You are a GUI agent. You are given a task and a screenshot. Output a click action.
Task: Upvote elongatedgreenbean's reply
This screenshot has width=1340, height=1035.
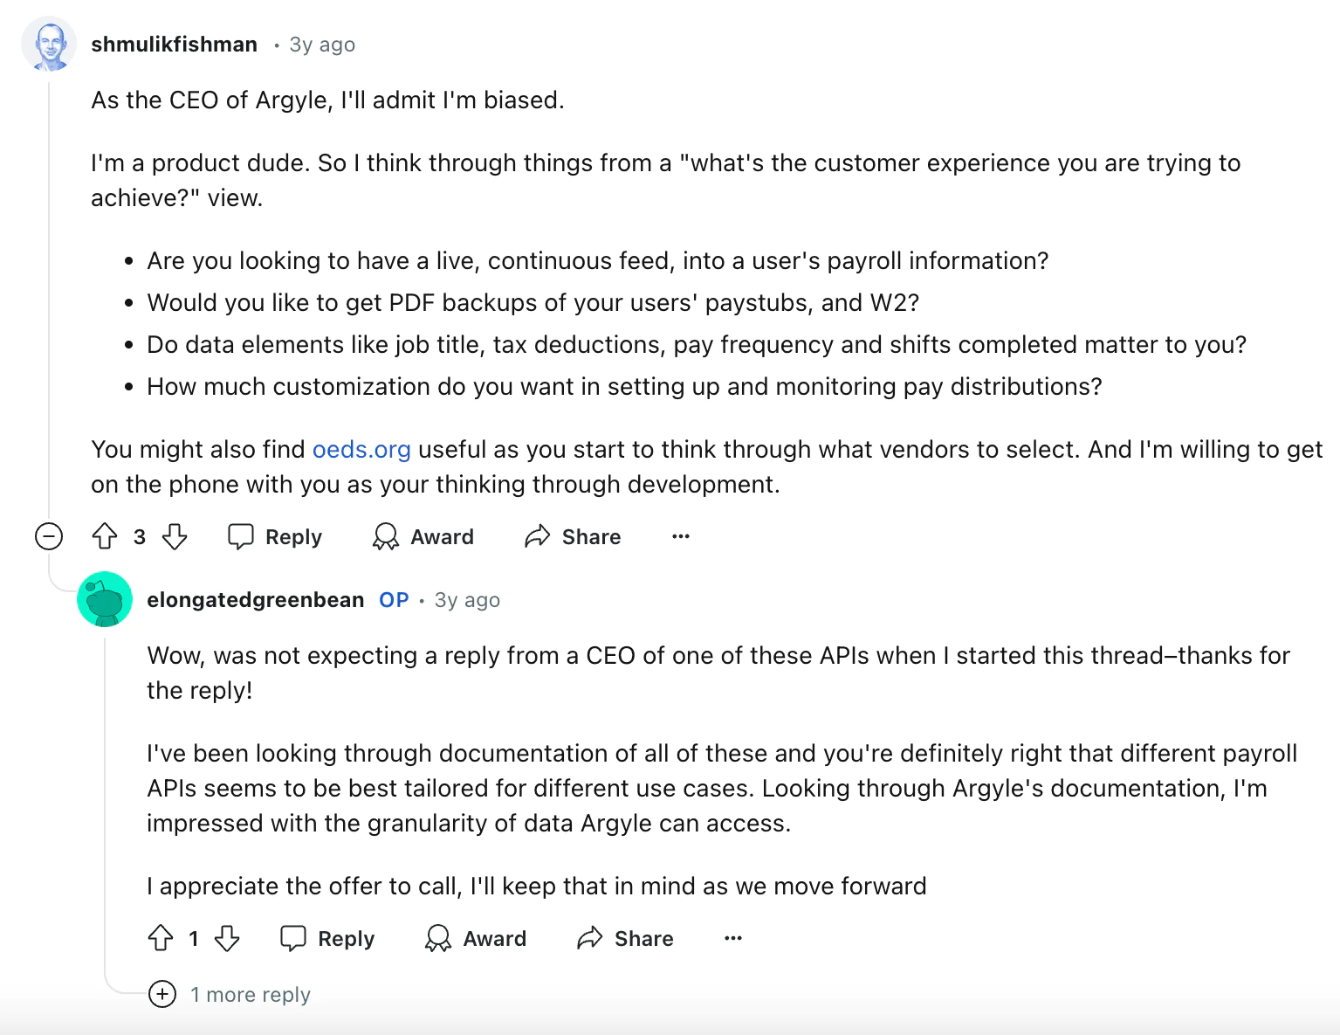pos(161,938)
